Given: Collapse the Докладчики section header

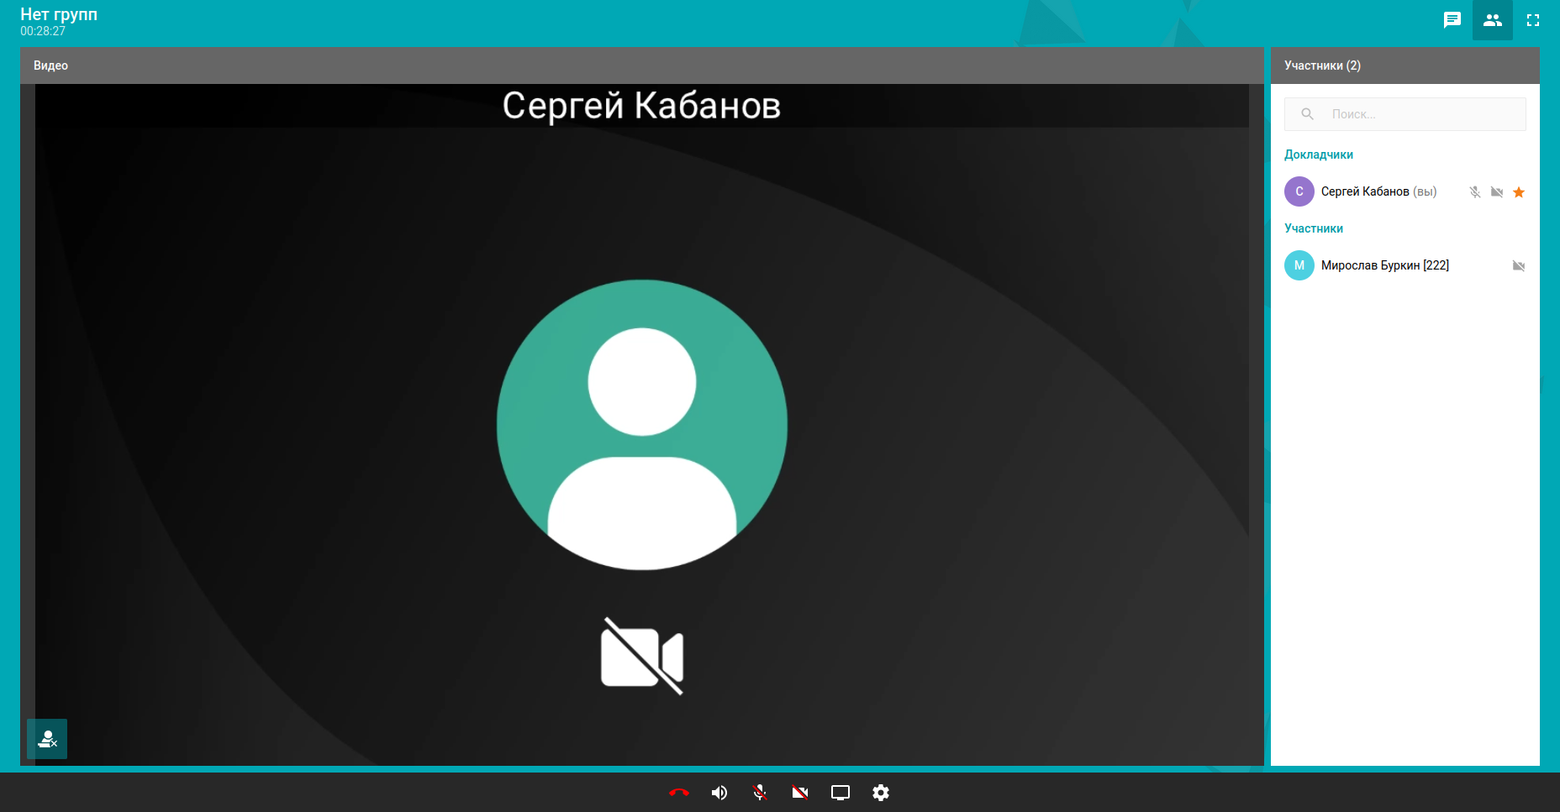Looking at the screenshot, I should (1318, 155).
